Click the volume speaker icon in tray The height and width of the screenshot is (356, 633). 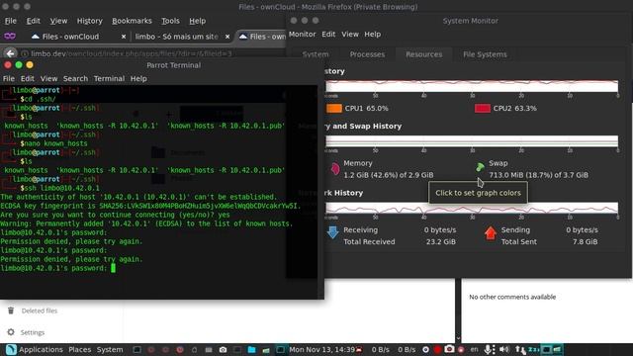click(x=503, y=349)
